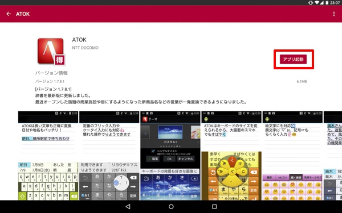
Task: Open the テーマ theme screenshot thumbnail
Action: pyautogui.click(x=170, y=156)
